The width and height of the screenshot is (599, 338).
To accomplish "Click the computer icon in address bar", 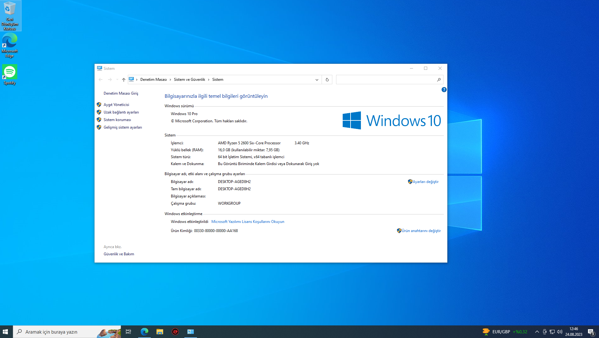I will click(x=131, y=80).
